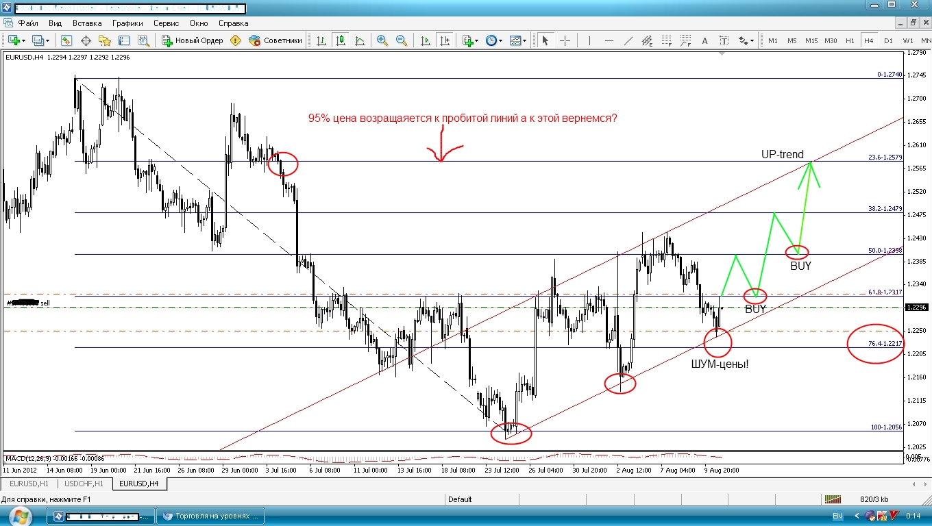Open the Market Watch window
Viewport: 932px width, 526px height.
tap(66, 40)
